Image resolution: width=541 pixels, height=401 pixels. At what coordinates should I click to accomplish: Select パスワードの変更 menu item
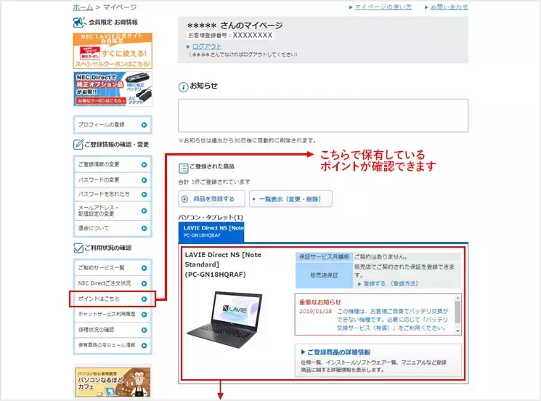coord(113,179)
